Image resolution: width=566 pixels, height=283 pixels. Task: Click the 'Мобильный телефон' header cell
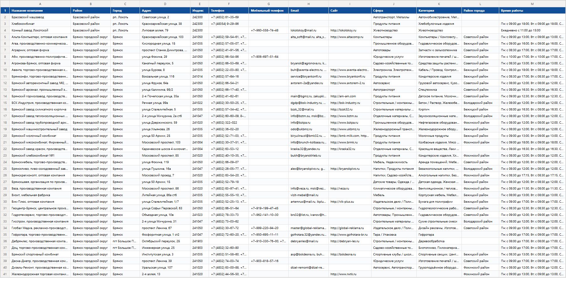pos(269,10)
